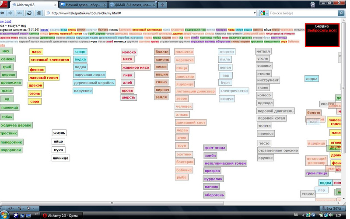This screenshot has width=350, height=219.
Task: Click the Google search engine icon
Action: point(262,13)
